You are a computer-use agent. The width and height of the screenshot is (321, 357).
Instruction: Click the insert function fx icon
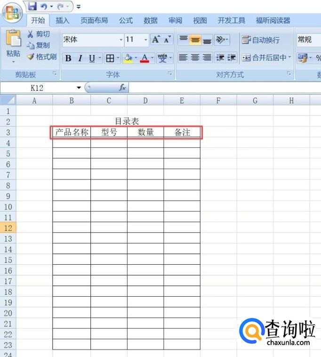(x=122, y=87)
